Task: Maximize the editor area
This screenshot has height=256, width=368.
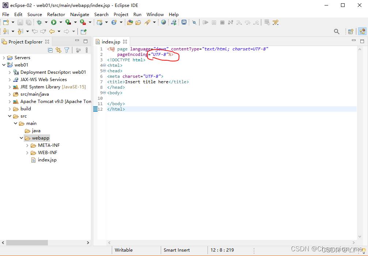Action: pyautogui.click(x=362, y=41)
